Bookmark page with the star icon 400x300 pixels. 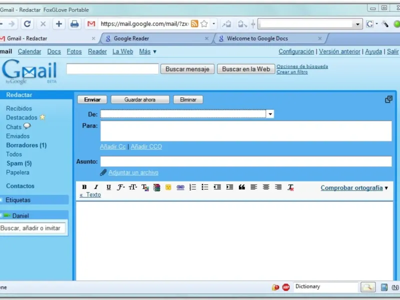click(204, 23)
